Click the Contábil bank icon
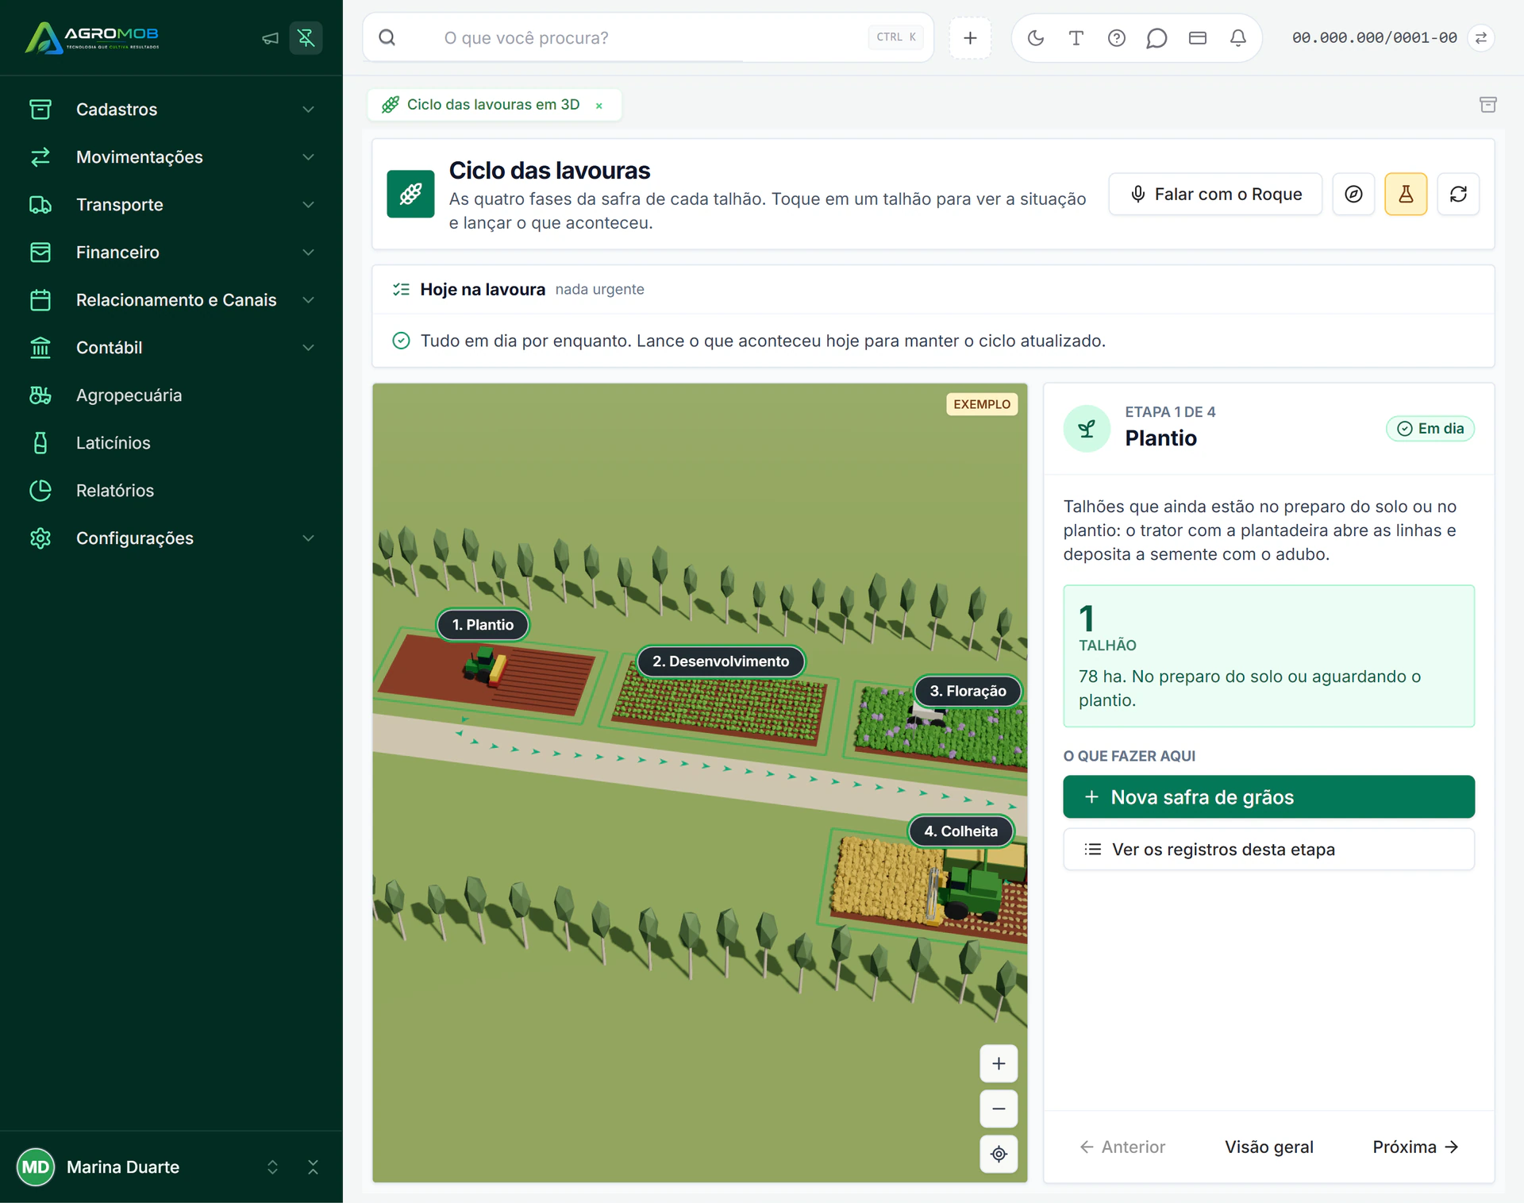 pos(40,347)
